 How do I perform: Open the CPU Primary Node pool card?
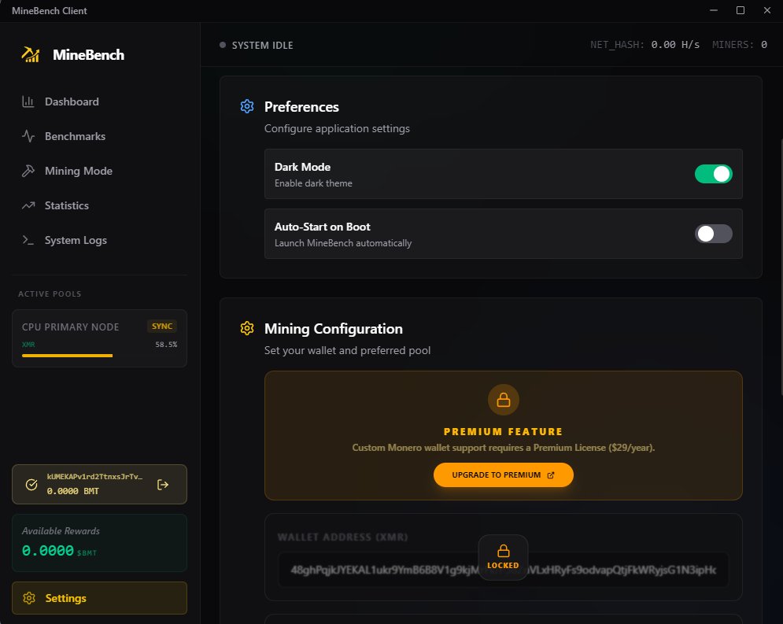(99, 338)
